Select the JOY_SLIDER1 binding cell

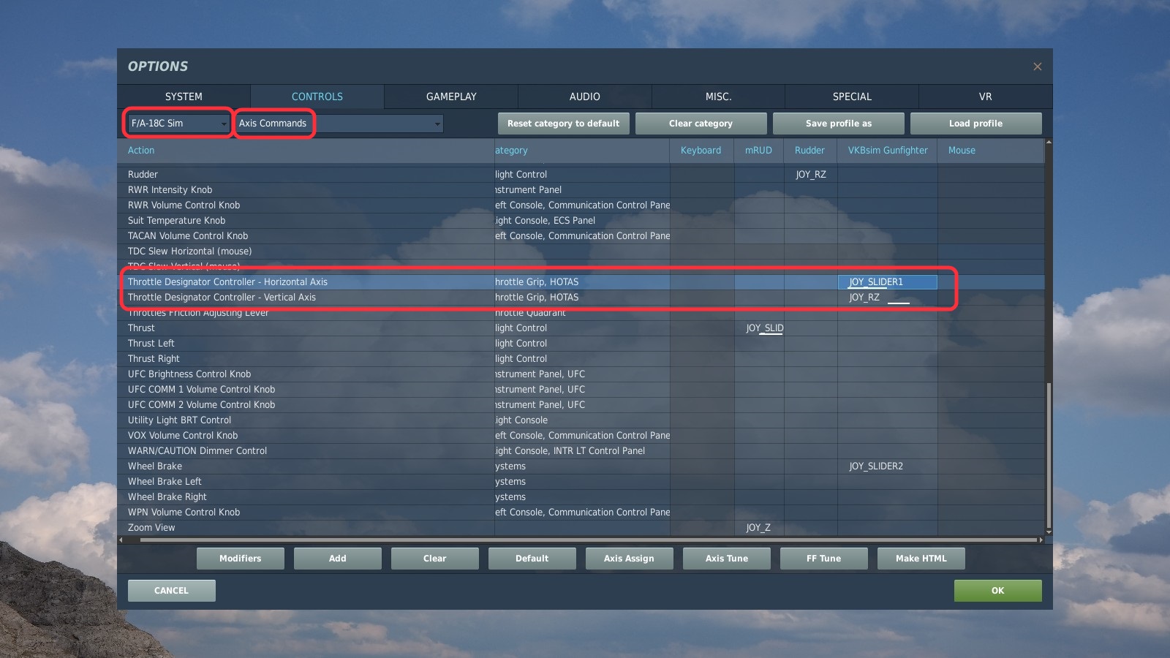887,282
